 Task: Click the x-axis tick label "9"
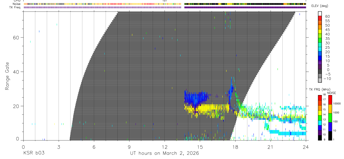coord(129,147)
